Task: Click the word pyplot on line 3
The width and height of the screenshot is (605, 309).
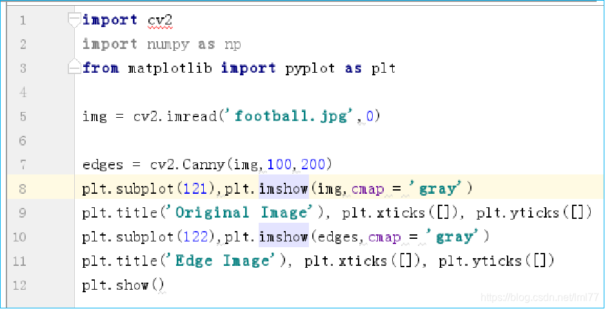Action: click(311, 69)
